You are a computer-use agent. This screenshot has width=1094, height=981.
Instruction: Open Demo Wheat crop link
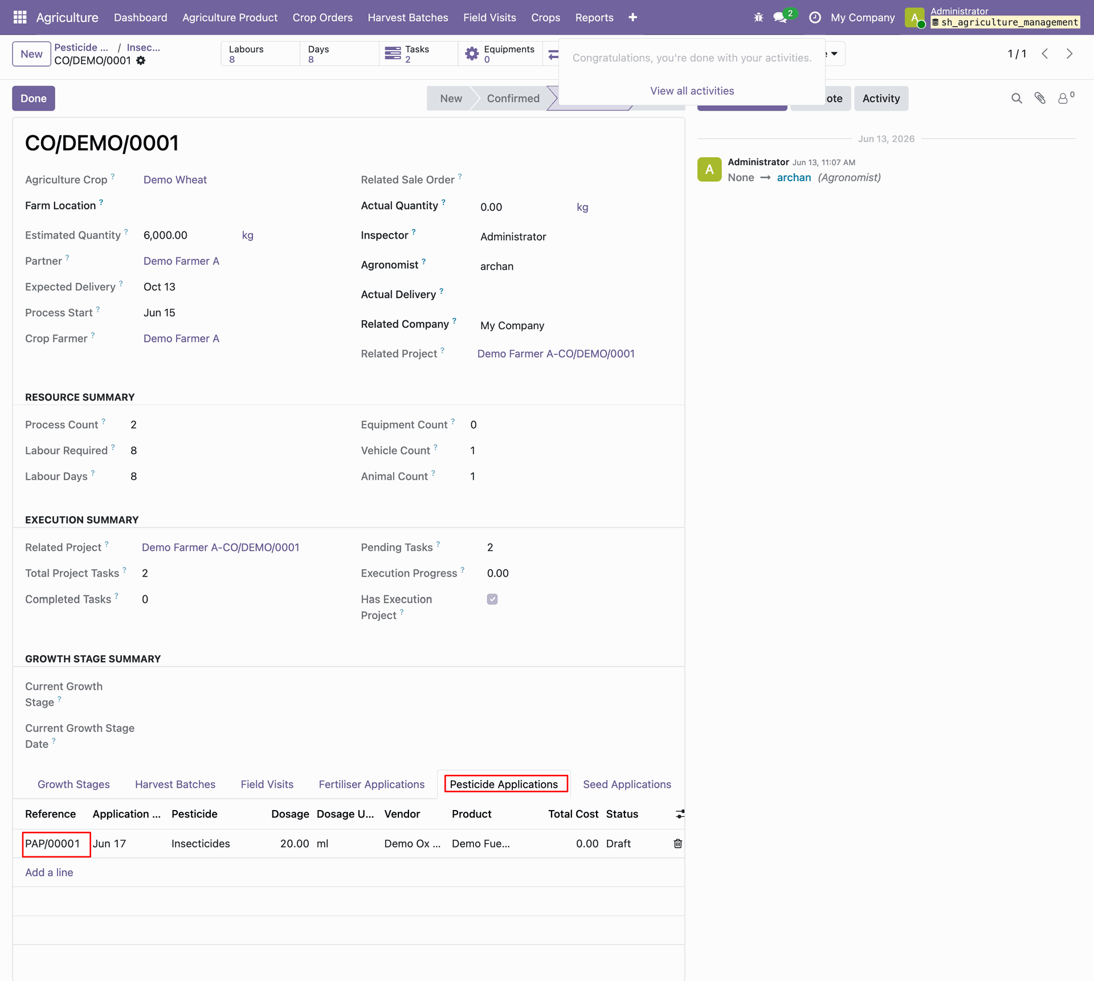(175, 179)
